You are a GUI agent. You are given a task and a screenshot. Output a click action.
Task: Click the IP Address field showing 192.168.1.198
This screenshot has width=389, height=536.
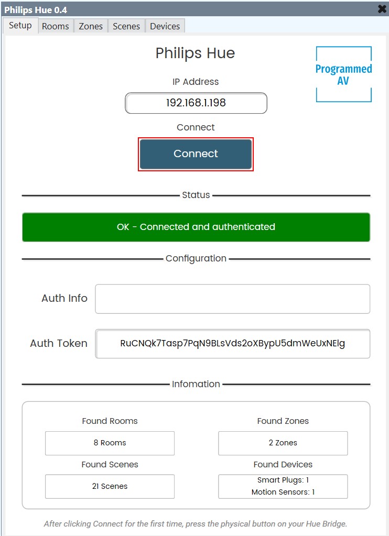pyautogui.click(x=196, y=103)
